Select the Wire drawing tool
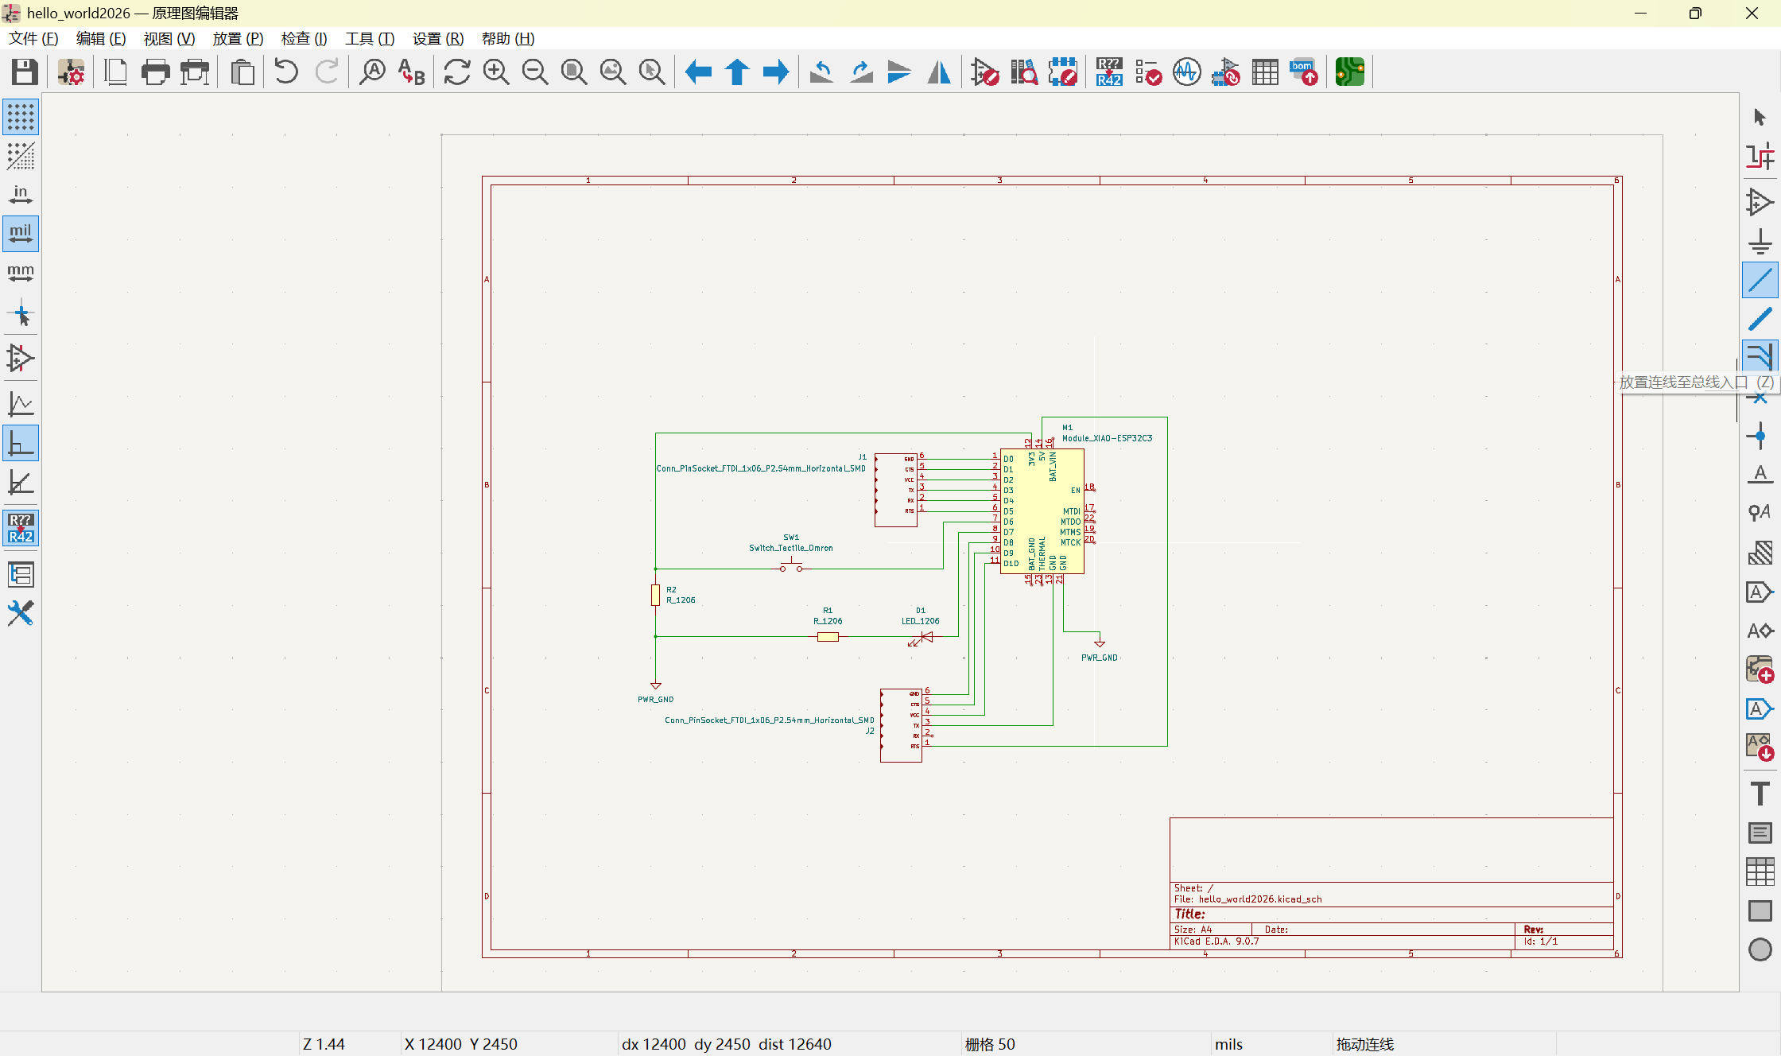This screenshot has height=1056, width=1781. (x=1760, y=280)
